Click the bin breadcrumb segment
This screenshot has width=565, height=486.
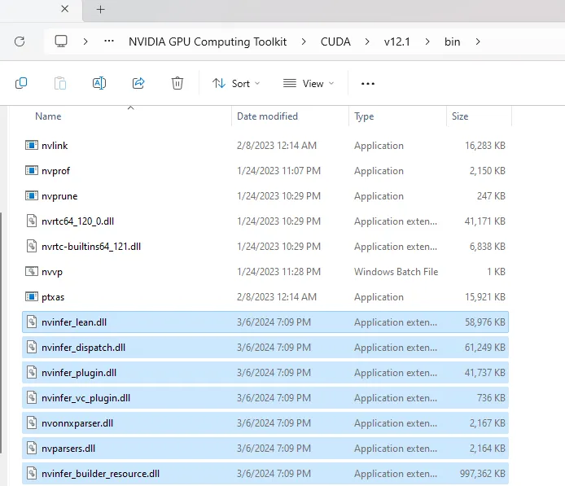point(452,42)
